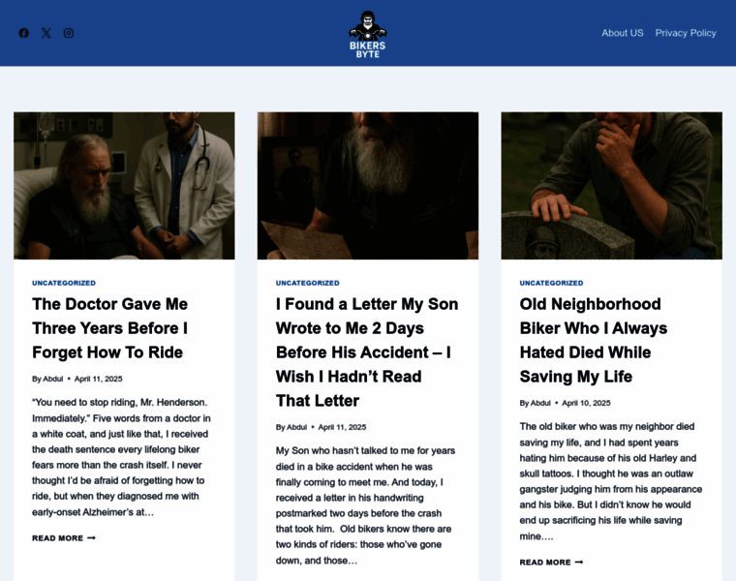Open the Facebook social icon
Screen dimensions: 736x581
click(x=24, y=33)
